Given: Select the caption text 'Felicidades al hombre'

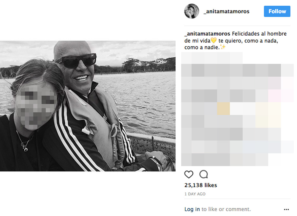Looking at the screenshot, I should pos(259,34).
